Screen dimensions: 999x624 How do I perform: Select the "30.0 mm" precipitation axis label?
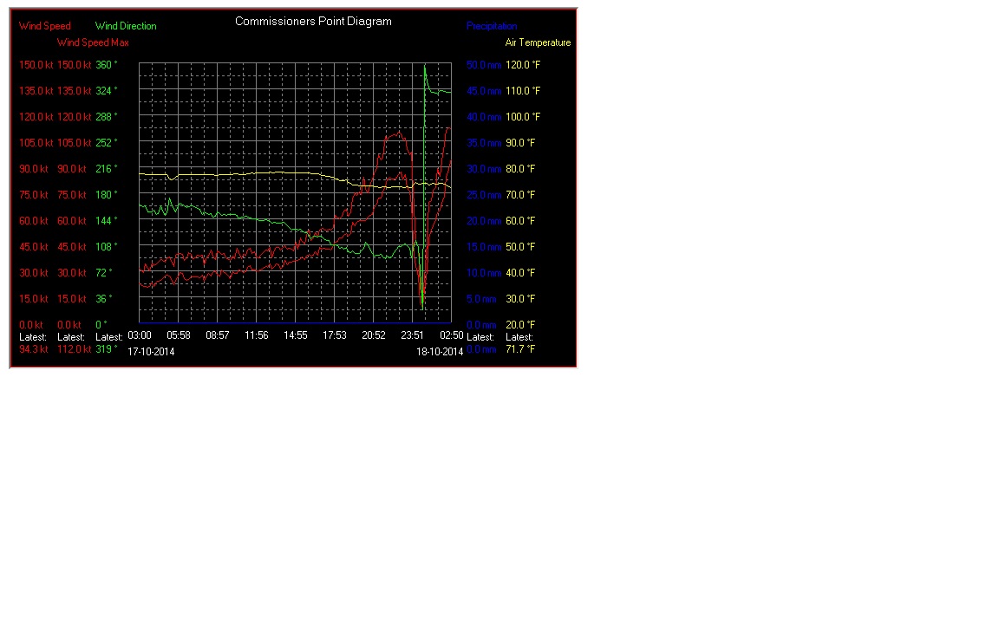point(484,169)
